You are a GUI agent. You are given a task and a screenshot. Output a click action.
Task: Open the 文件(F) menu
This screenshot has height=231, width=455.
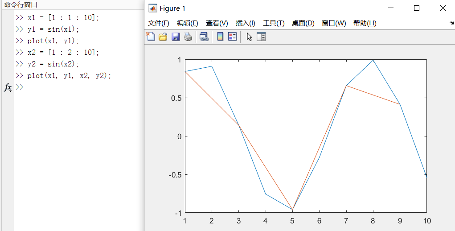(159, 23)
